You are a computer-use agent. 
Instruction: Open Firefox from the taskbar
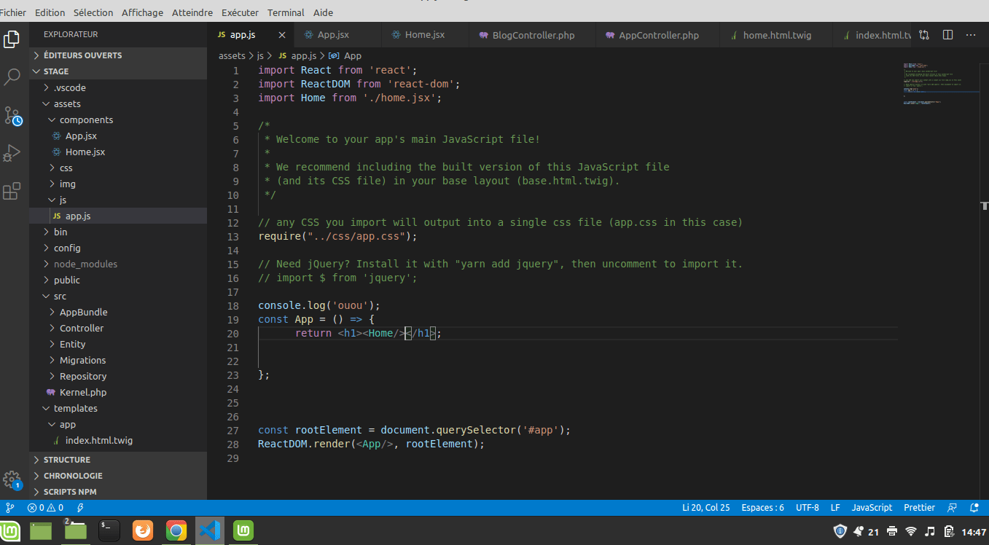(143, 530)
